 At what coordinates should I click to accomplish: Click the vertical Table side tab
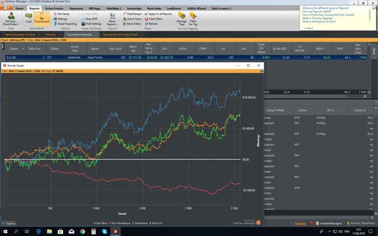(x=374, y=51)
